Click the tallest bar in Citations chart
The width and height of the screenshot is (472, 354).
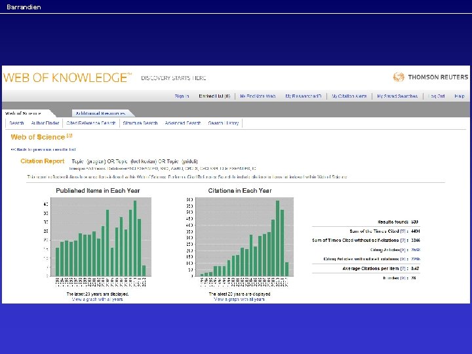tap(277, 238)
